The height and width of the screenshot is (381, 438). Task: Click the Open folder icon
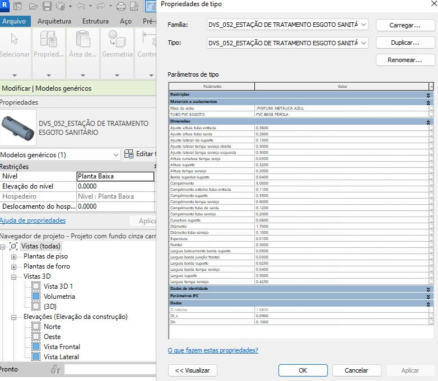pyautogui.click(x=33, y=6)
